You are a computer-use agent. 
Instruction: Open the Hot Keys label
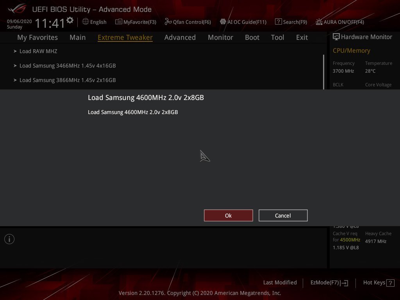[x=374, y=283]
